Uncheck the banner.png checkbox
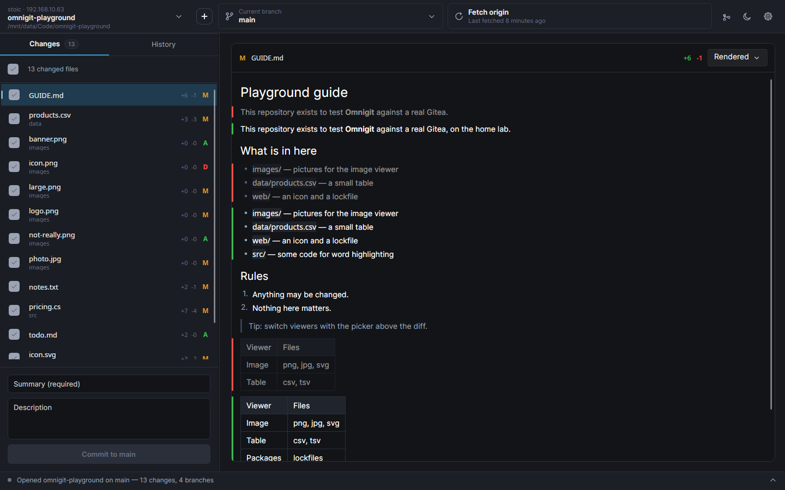785x490 pixels. 14,143
